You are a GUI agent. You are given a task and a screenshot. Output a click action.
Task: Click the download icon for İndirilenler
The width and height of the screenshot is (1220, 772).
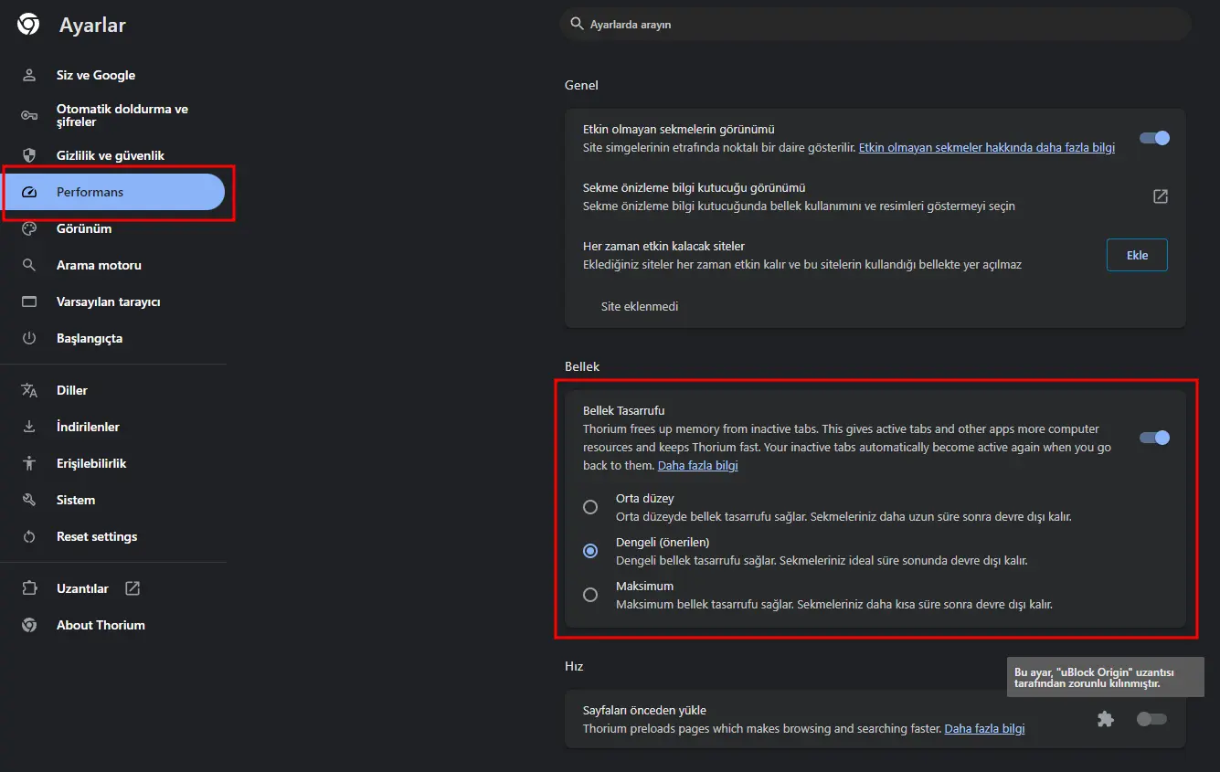29,427
